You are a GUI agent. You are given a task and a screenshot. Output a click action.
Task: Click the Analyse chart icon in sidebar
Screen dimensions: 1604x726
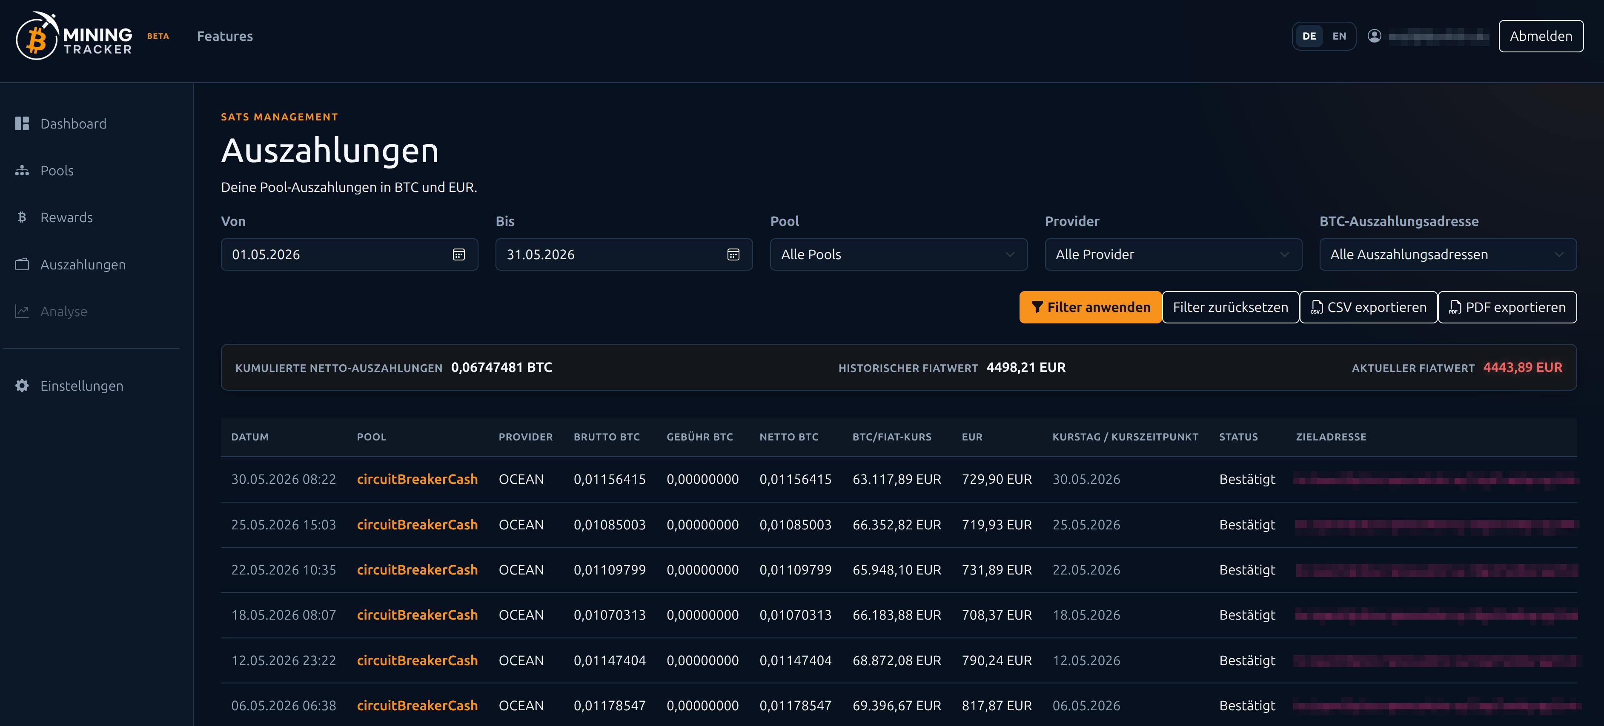[23, 311]
